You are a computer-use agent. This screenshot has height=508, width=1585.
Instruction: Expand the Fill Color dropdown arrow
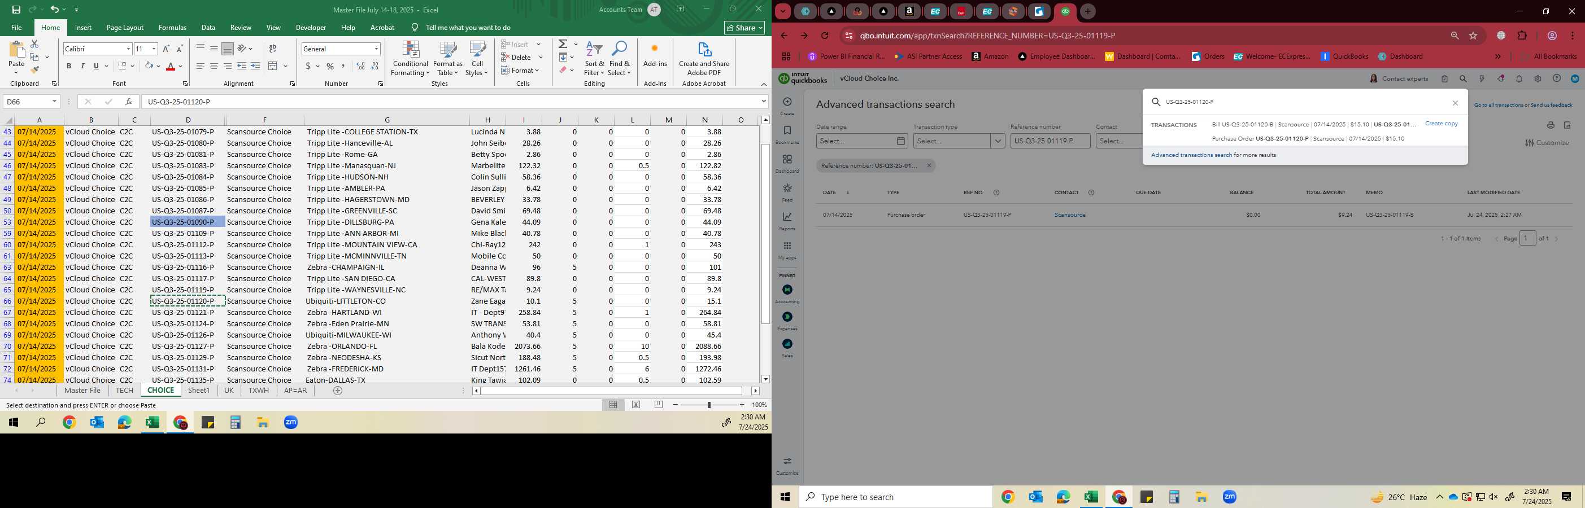point(158,67)
